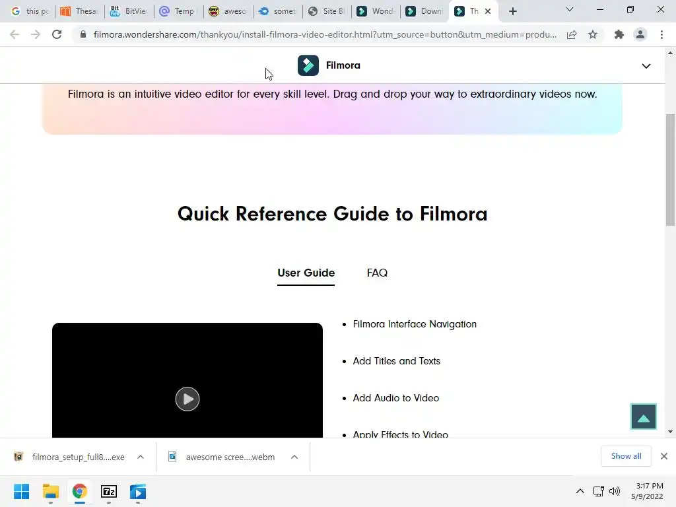This screenshot has width=676, height=507.
Task: Switch to the Temp mail tab
Action: pyautogui.click(x=178, y=11)
